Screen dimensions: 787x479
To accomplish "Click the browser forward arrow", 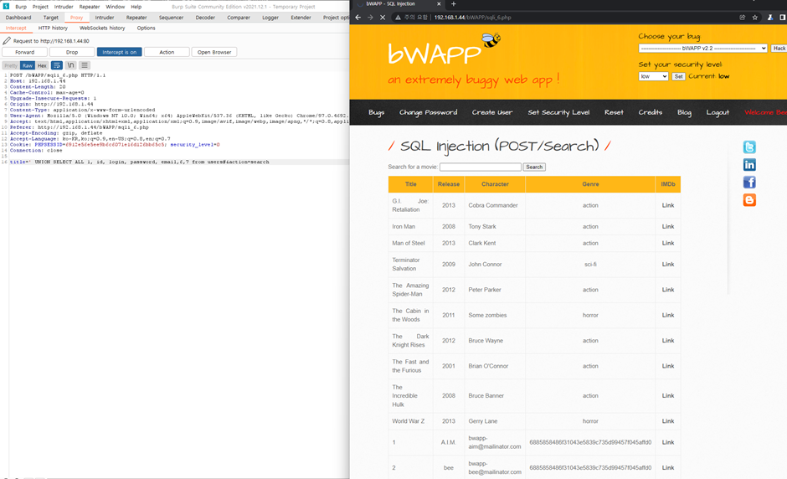I will pos(370,17).
